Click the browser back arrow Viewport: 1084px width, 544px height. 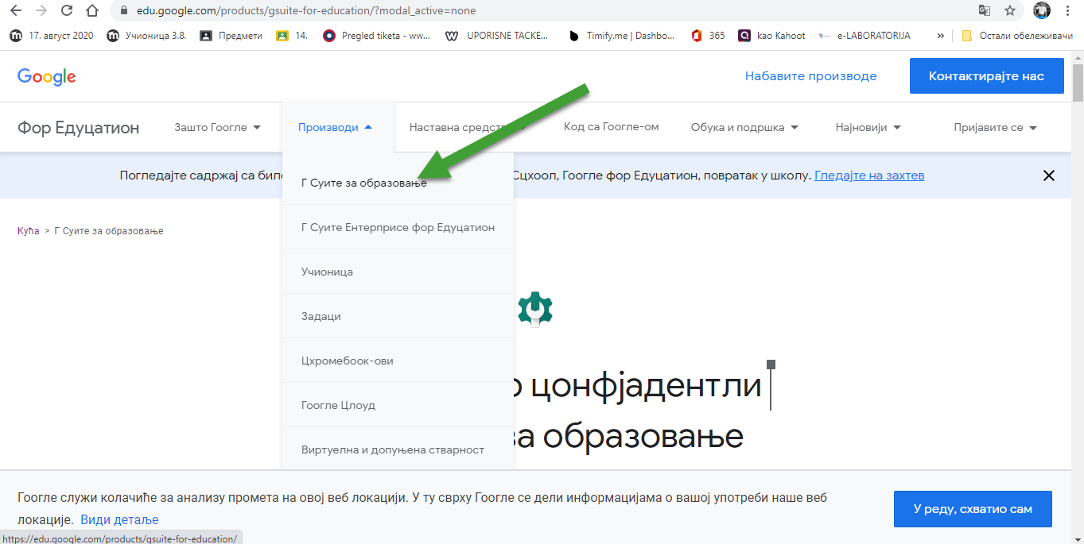15,11
